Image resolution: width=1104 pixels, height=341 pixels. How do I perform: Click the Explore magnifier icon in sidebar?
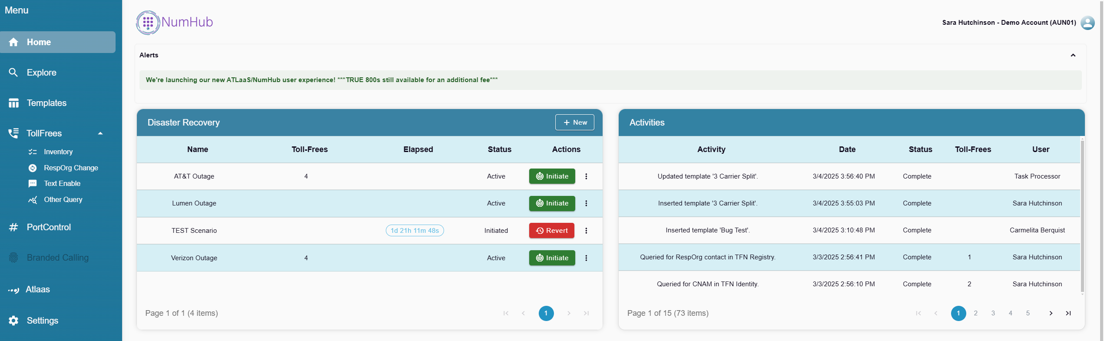pyautogui.click(x=13, y=73)
